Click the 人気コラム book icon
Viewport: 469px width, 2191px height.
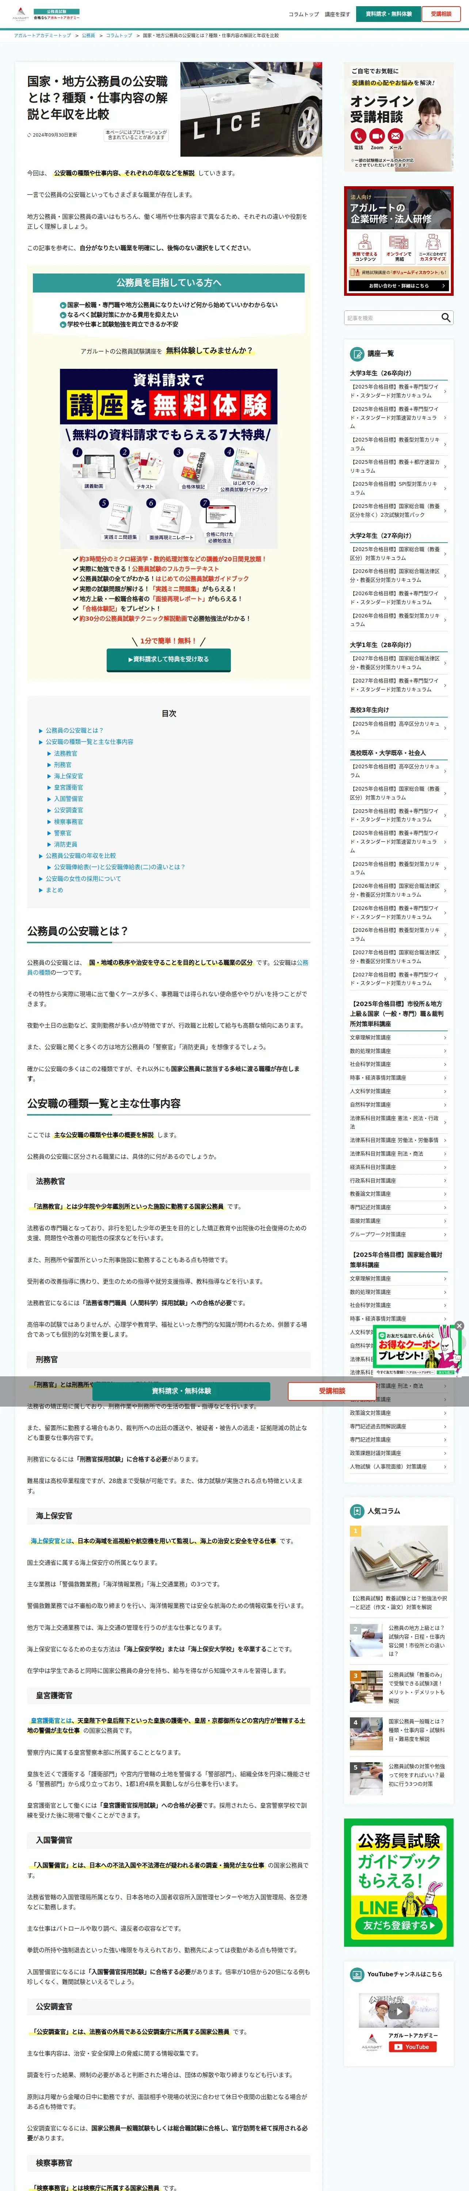coord(358,1511)
